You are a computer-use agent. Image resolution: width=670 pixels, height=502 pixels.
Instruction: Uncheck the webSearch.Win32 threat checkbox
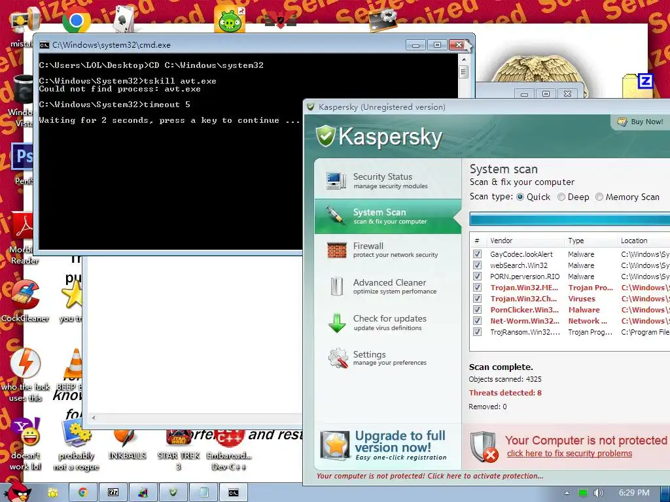pos(477,265)
